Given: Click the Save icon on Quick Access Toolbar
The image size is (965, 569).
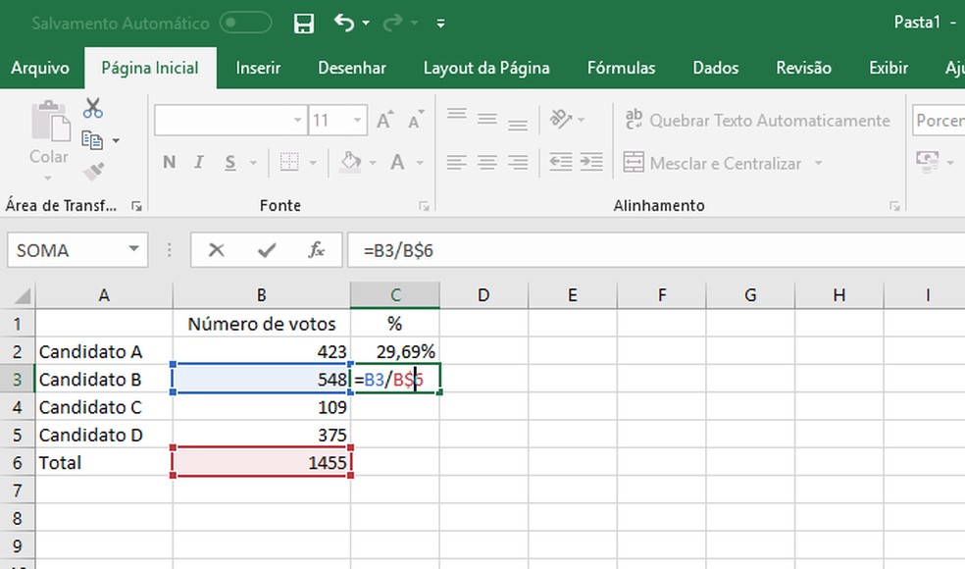Looking at the screenshot, I should tap(304, 22).
